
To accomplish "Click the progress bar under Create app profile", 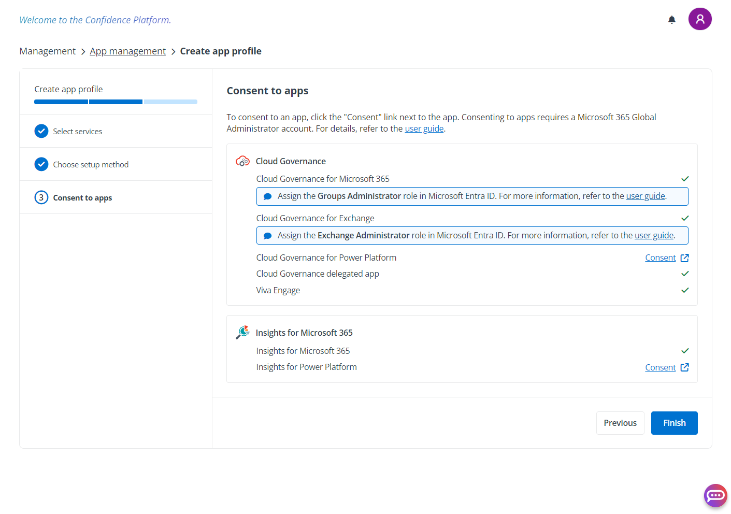I will 116,102.
